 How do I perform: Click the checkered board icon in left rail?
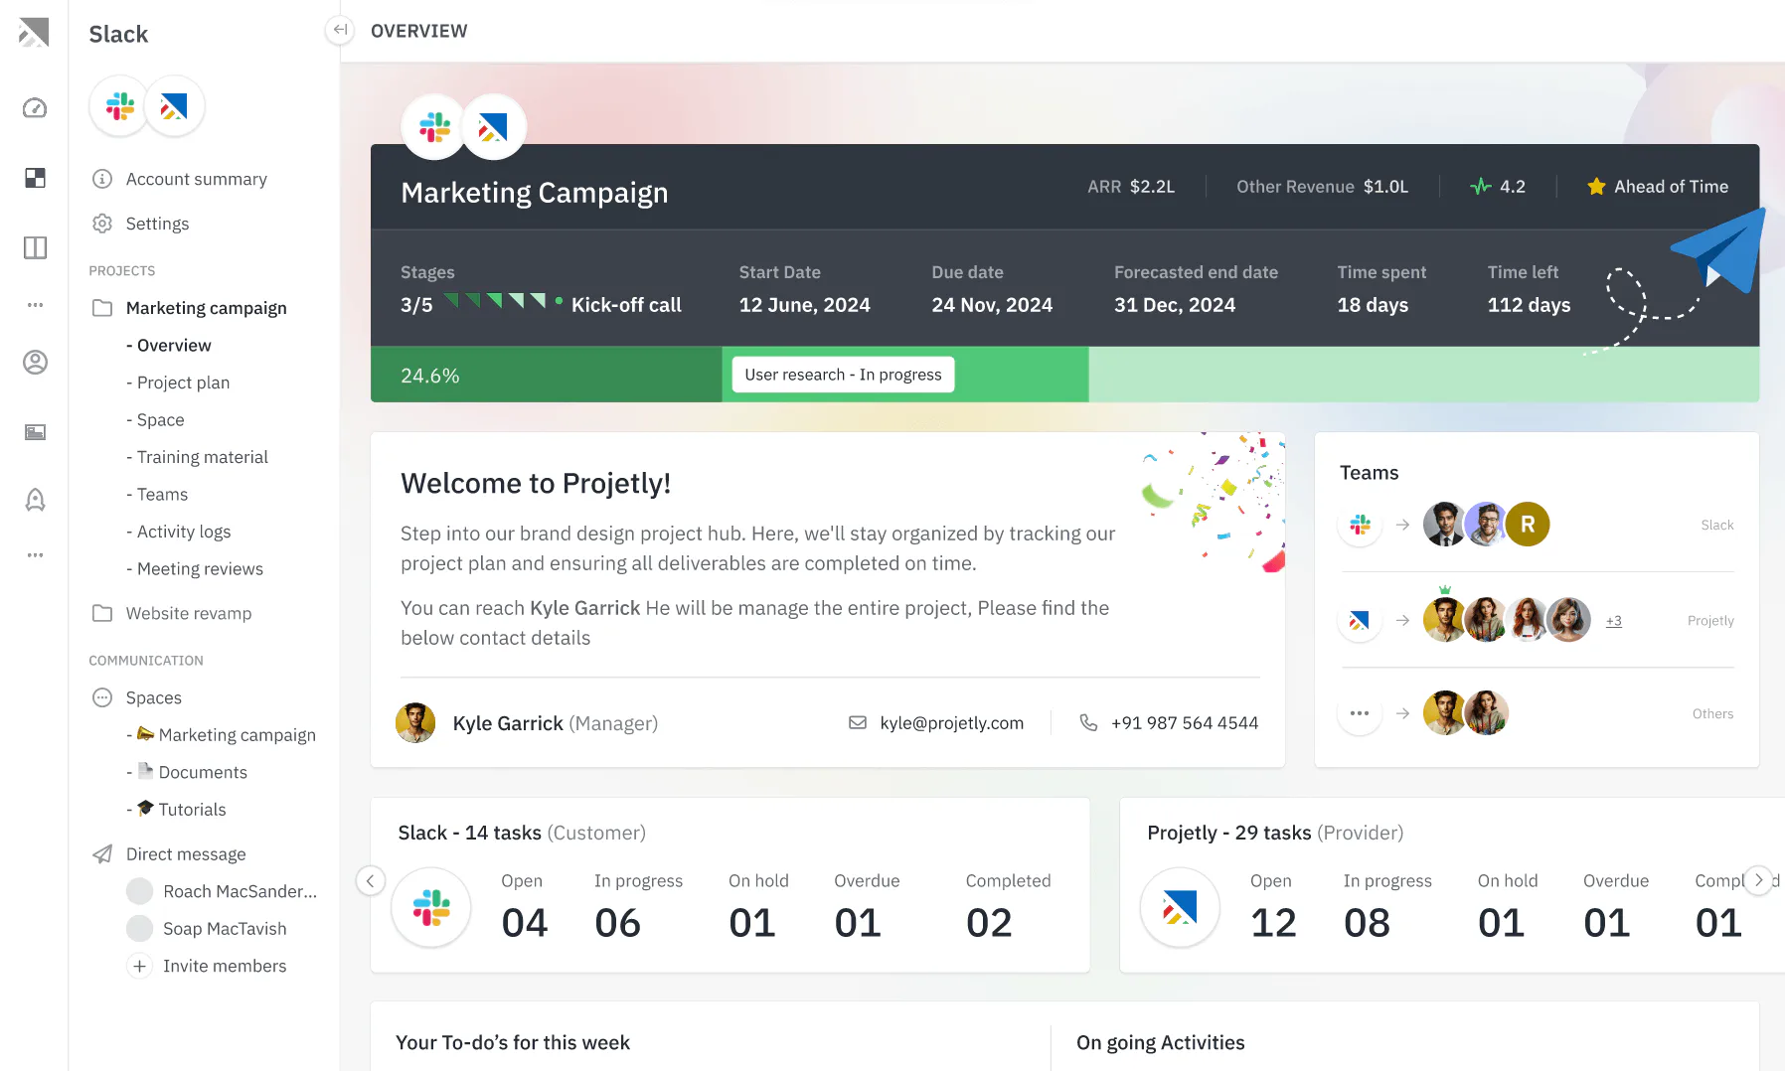(35, 178)
